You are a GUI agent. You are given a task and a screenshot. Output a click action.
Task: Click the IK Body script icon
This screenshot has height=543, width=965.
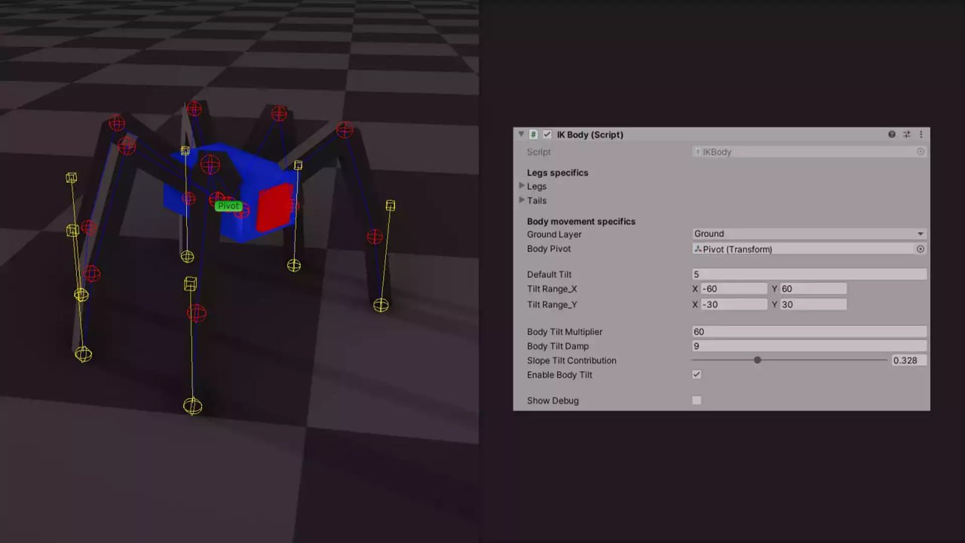pyautogui.click(x=534, y=134)
